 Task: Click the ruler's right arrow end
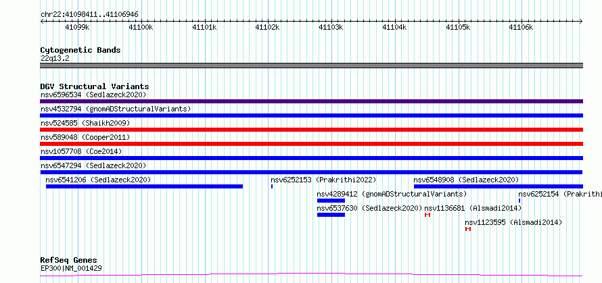[581, 21]
